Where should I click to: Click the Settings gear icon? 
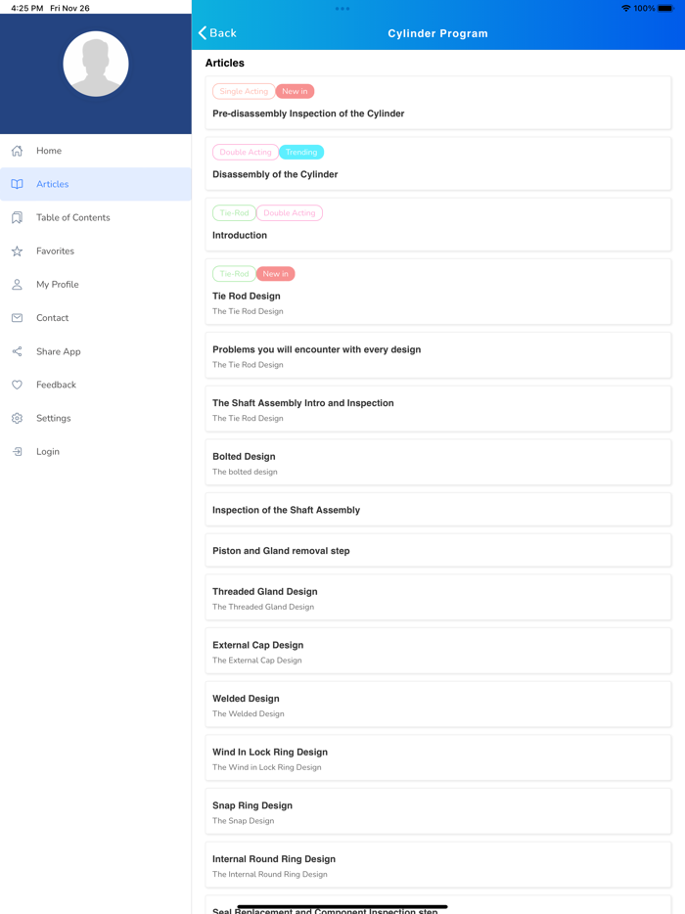(17, 418)
